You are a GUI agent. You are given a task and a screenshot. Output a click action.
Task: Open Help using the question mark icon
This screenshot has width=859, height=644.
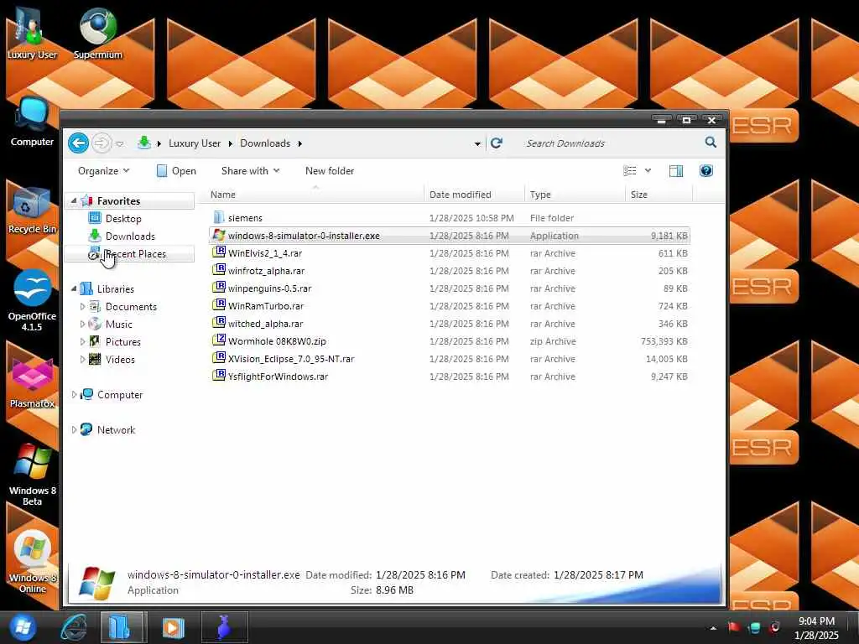pos(706,171)
